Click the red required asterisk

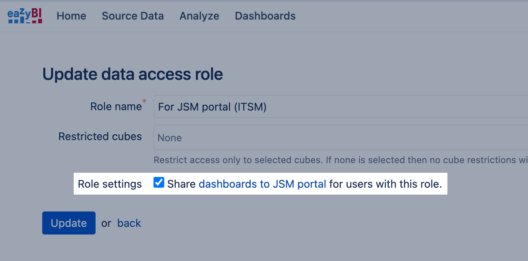coord(144,101)
